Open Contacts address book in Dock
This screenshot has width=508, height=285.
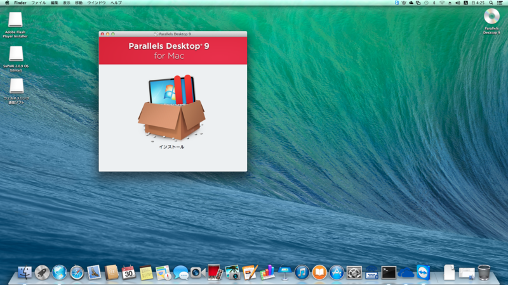(x=112, y=273)
